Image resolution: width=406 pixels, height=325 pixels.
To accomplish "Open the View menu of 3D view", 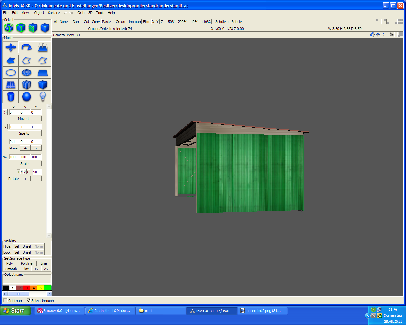I will pyautogui.click(x=70, y=35).
